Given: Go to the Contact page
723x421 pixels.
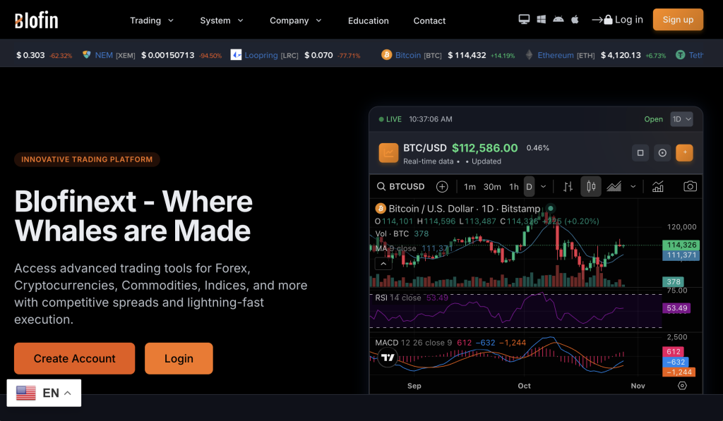Looking at the screenshot, I should [429, 20].
